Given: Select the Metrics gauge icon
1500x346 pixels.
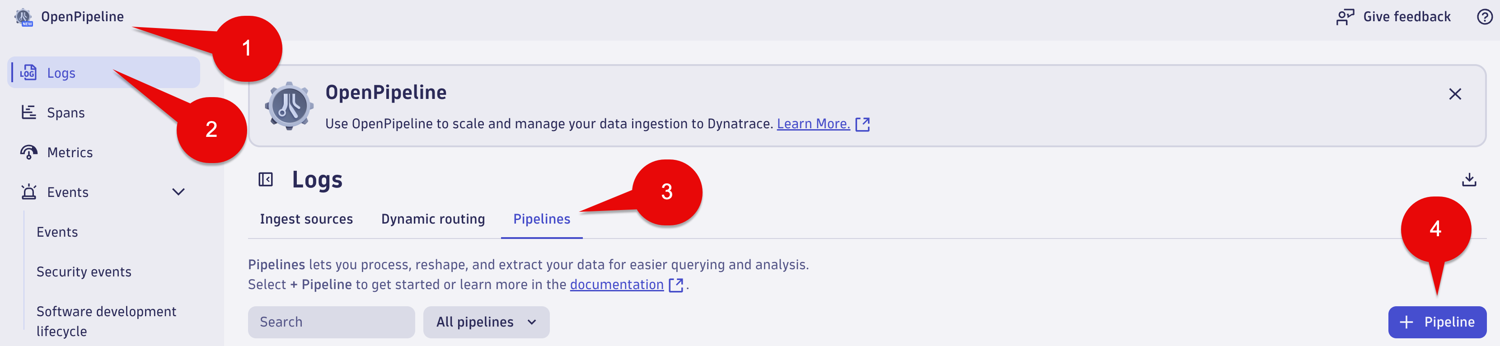Looking at the screenshot, I should pyautogui.click(x=28, y=152).
